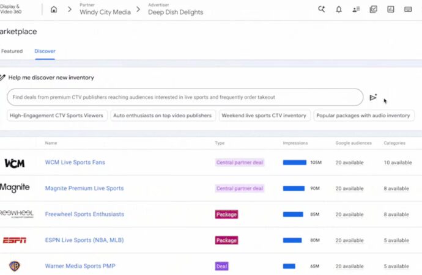Screen dimensions: 422x275
Task: Click the Deal badge in Warner Media row
Action: click(222, 266)
